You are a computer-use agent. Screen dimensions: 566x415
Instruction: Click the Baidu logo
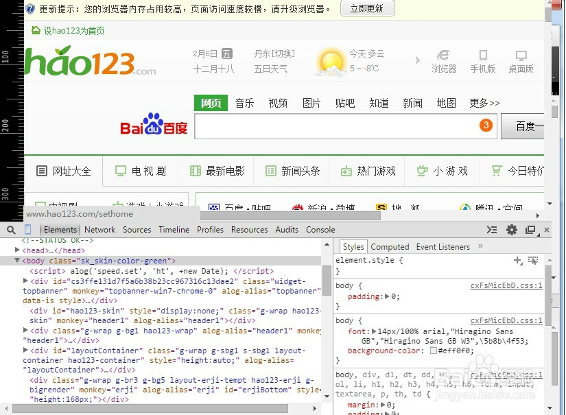pyautogui.click(x=154, y=125)
